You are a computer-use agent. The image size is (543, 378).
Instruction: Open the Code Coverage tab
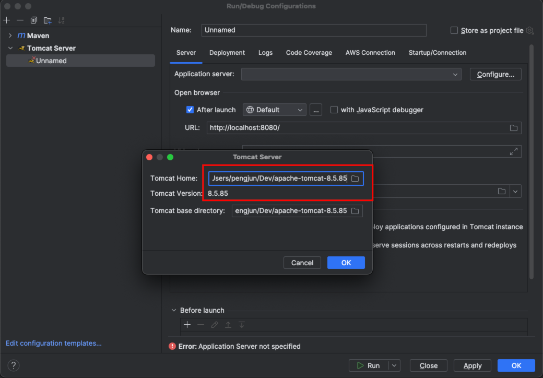click(309, 53)
